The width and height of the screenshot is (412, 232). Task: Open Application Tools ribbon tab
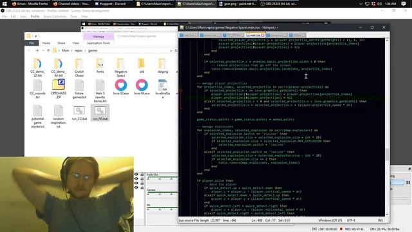(x=98, y=43)
